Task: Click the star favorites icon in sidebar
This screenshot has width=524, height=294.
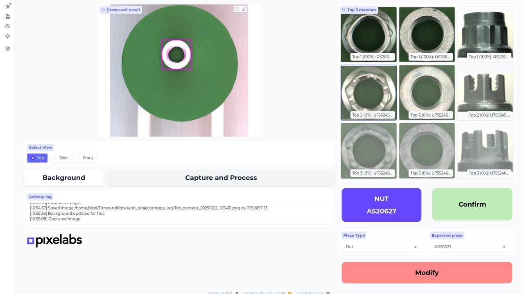Action: point(7,36)
